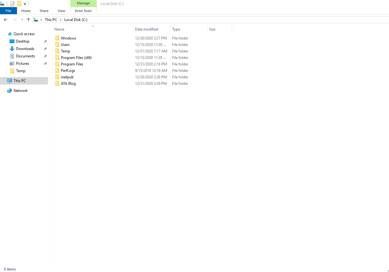Open the recent locations dropdown arrow
Screen dimensions: 389x272
22,19
